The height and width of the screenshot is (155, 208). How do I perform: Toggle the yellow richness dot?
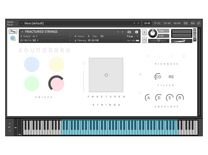159,56
